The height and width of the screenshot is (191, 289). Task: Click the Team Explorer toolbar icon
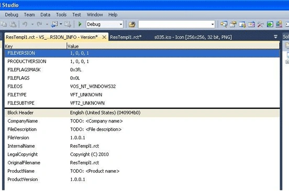[251, 24]
